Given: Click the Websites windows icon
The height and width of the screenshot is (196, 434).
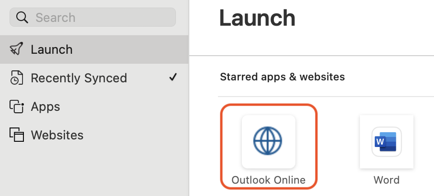Looking at the screenshot, I should tap(17, 135).
